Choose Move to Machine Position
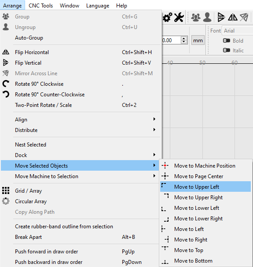Screen dimensions: 253x267 pos(205,165)
